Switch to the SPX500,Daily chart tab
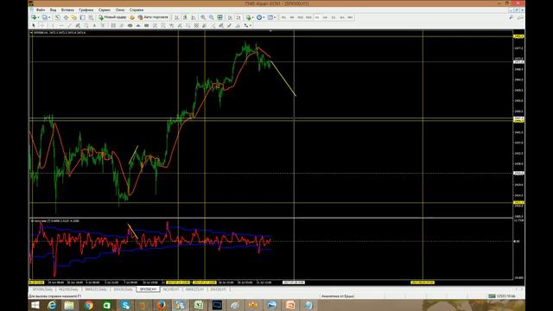Viewport: 553px width, 311px height. pyautogui.click(x=42, y=289)
